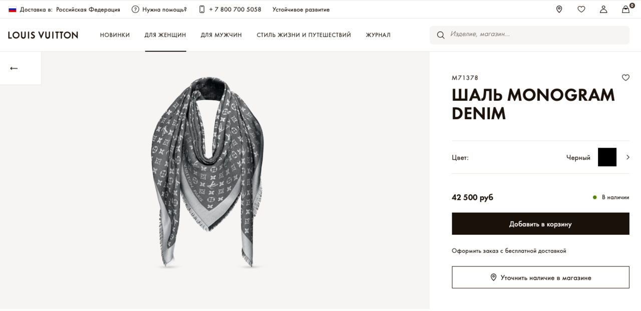
Task: Open the Для мужчин menu
Action: click(221, 35)
